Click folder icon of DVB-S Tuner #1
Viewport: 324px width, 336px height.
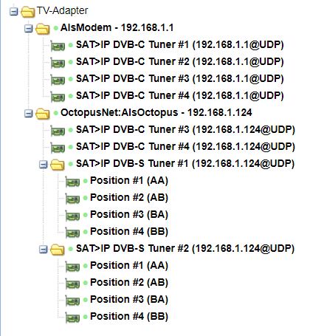pyautogui.click(x=58, y=165)
